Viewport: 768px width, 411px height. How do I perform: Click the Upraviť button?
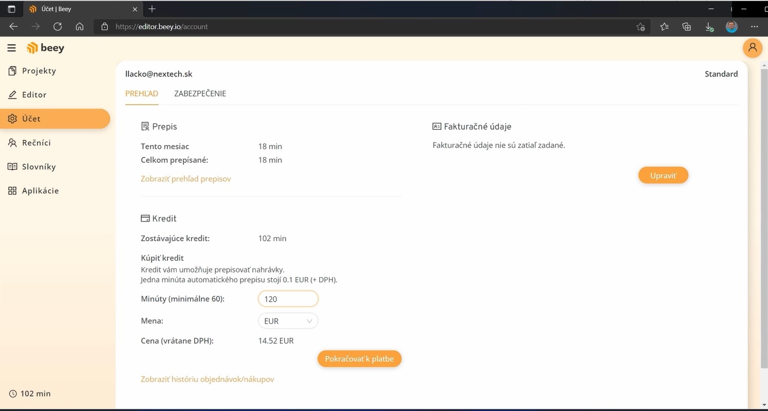click(663, 175)
